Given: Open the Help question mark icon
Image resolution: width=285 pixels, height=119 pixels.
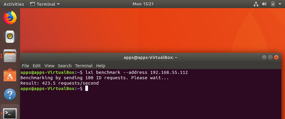Looking at the screenshot, I should tap(10, 94).
